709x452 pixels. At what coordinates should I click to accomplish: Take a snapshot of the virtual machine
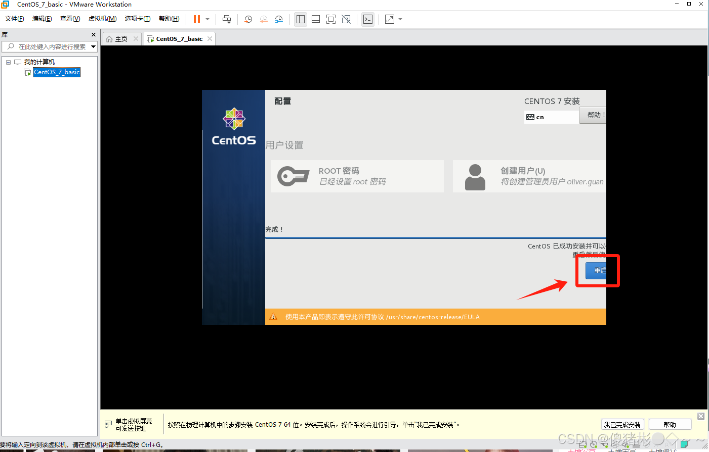click(248, 19)
